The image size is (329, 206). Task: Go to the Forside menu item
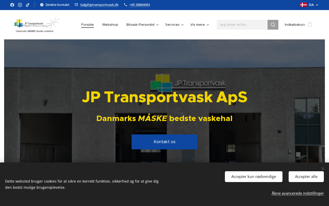[87, 25]
